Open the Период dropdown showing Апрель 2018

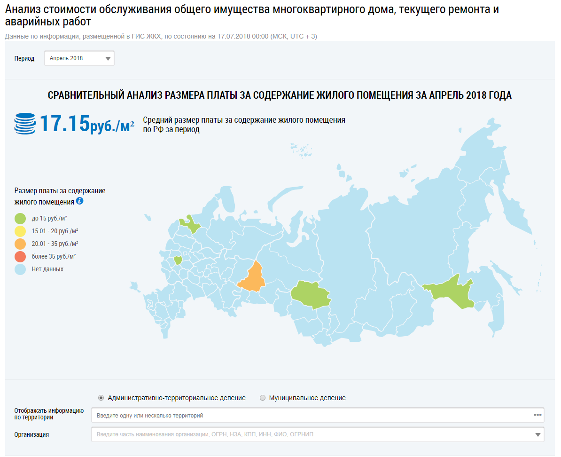(79, 58)
